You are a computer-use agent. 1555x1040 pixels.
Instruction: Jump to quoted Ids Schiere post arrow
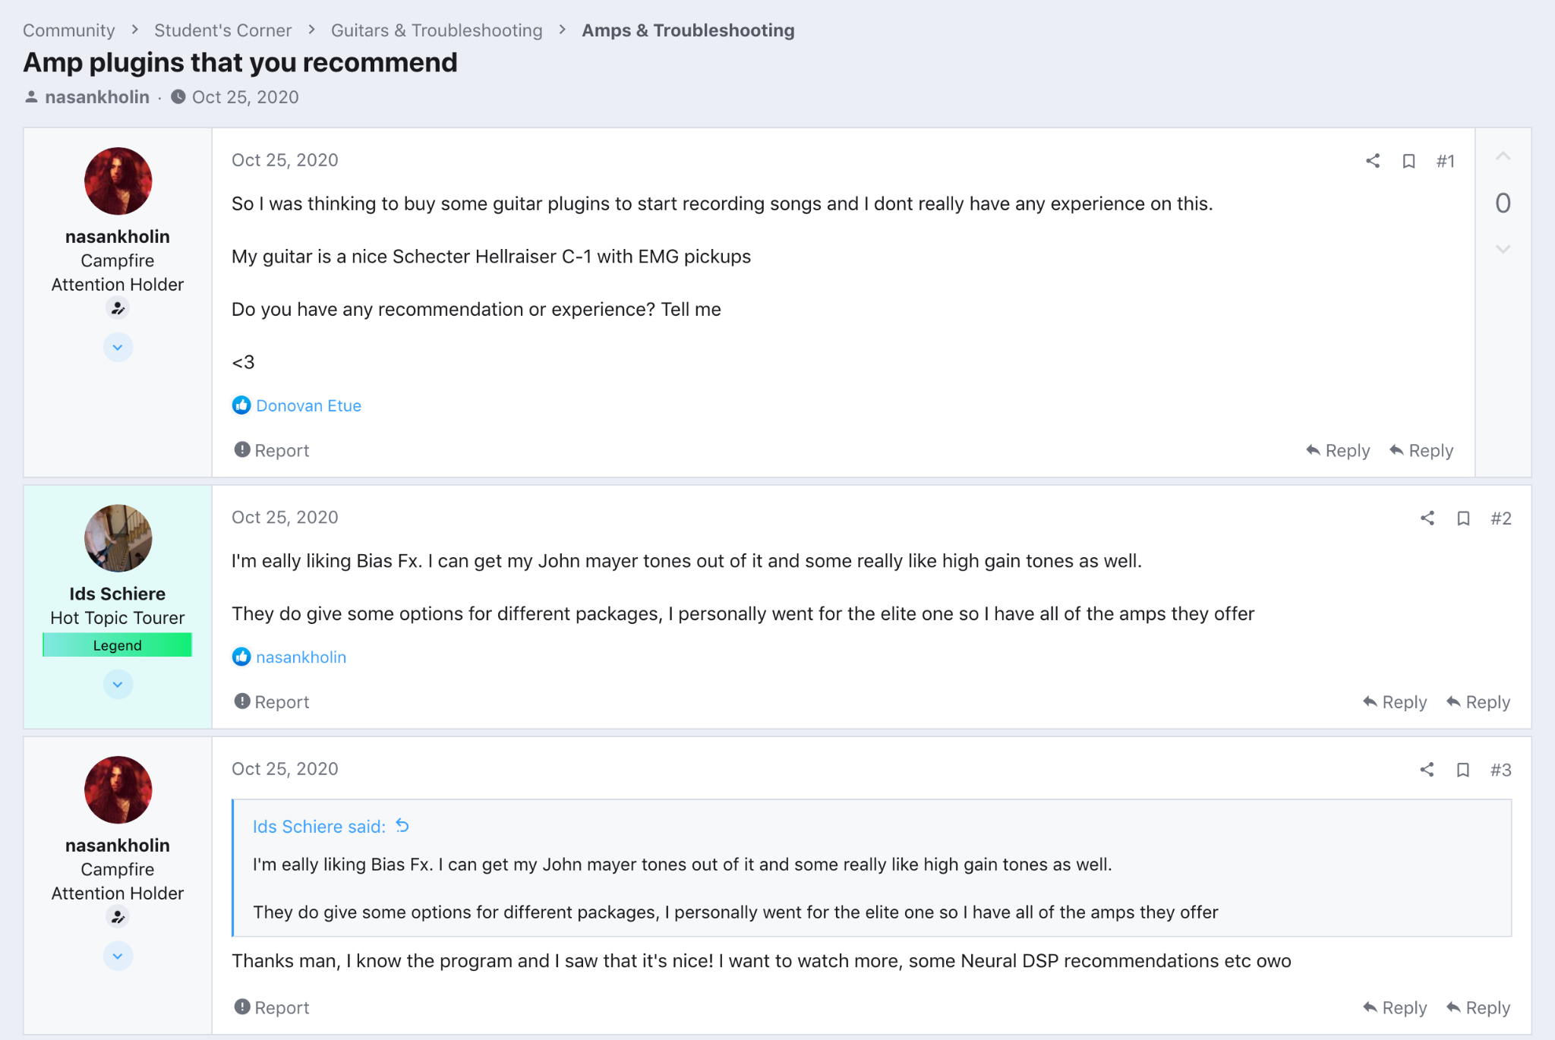[x=402, y=826]
